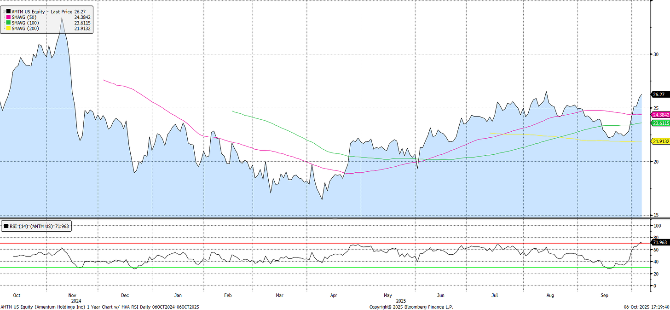
Task: Click the 15 price axis label
Action: click(x=655, y=215)
